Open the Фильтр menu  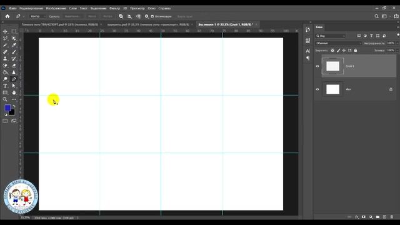click(114, 8)
